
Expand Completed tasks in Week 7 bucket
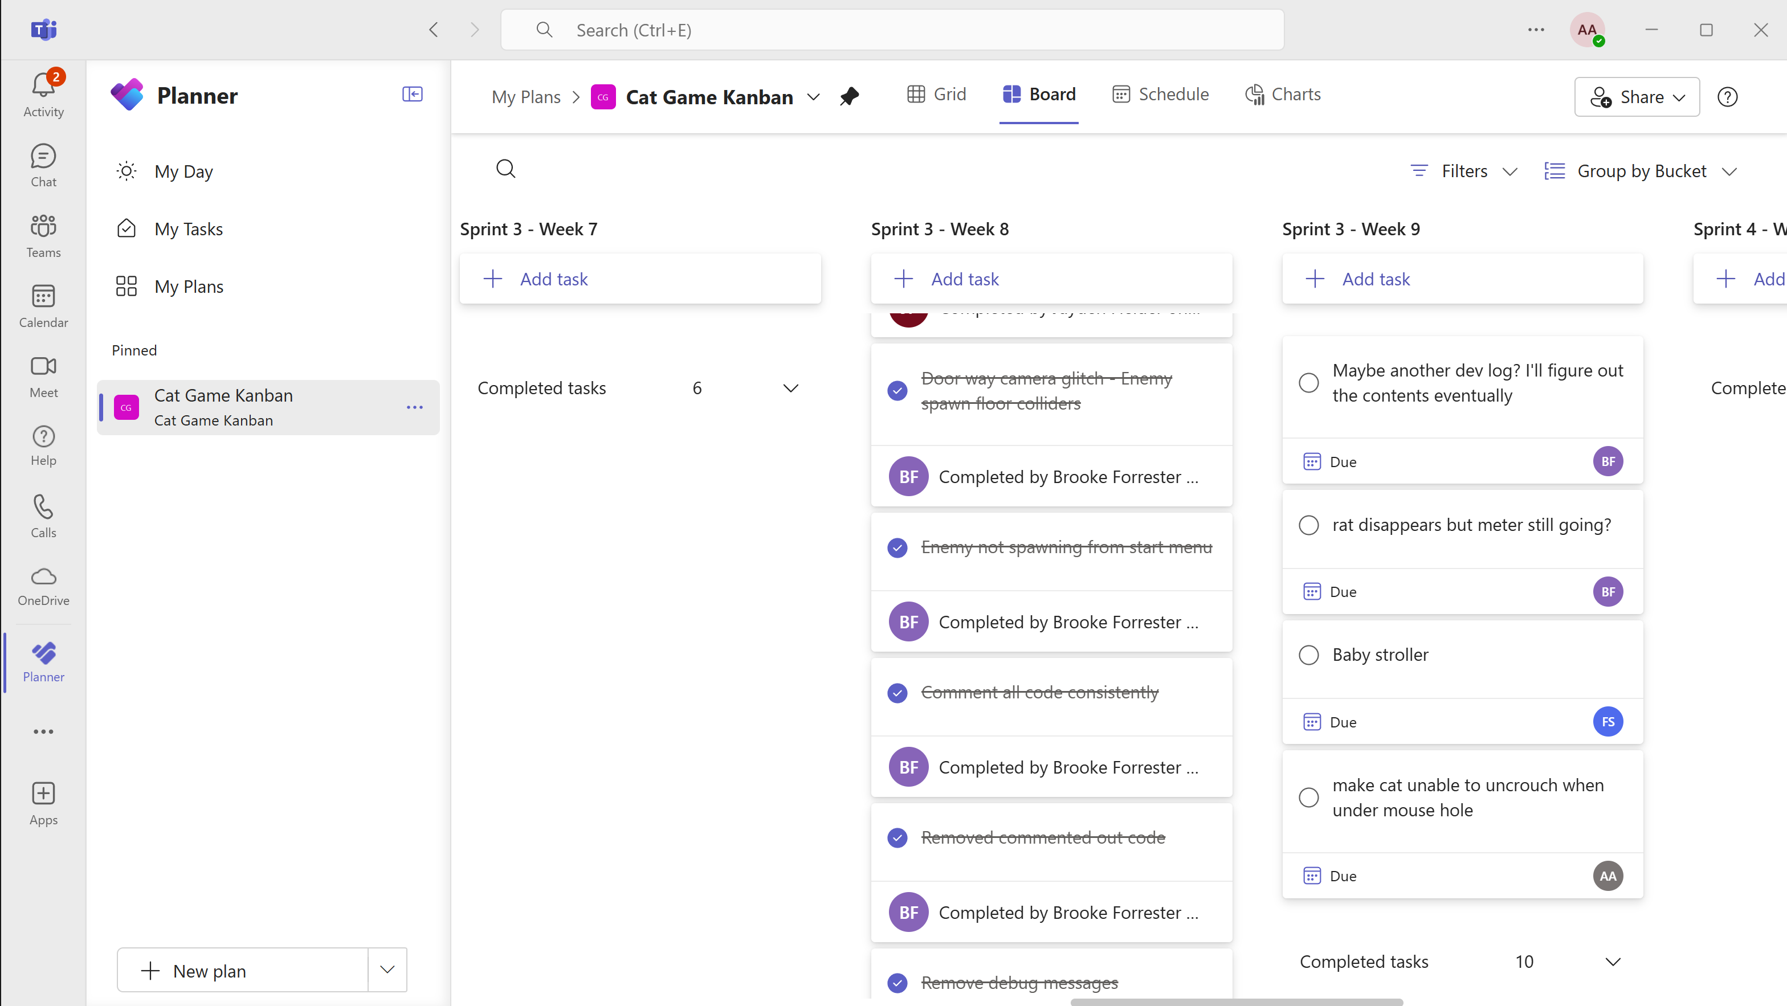790,389
